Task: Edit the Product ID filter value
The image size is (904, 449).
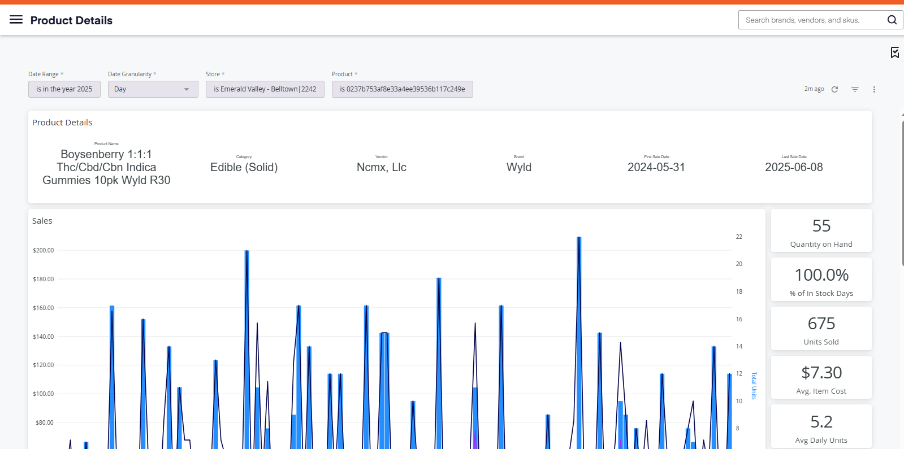Action: click(x=403, y=89)
